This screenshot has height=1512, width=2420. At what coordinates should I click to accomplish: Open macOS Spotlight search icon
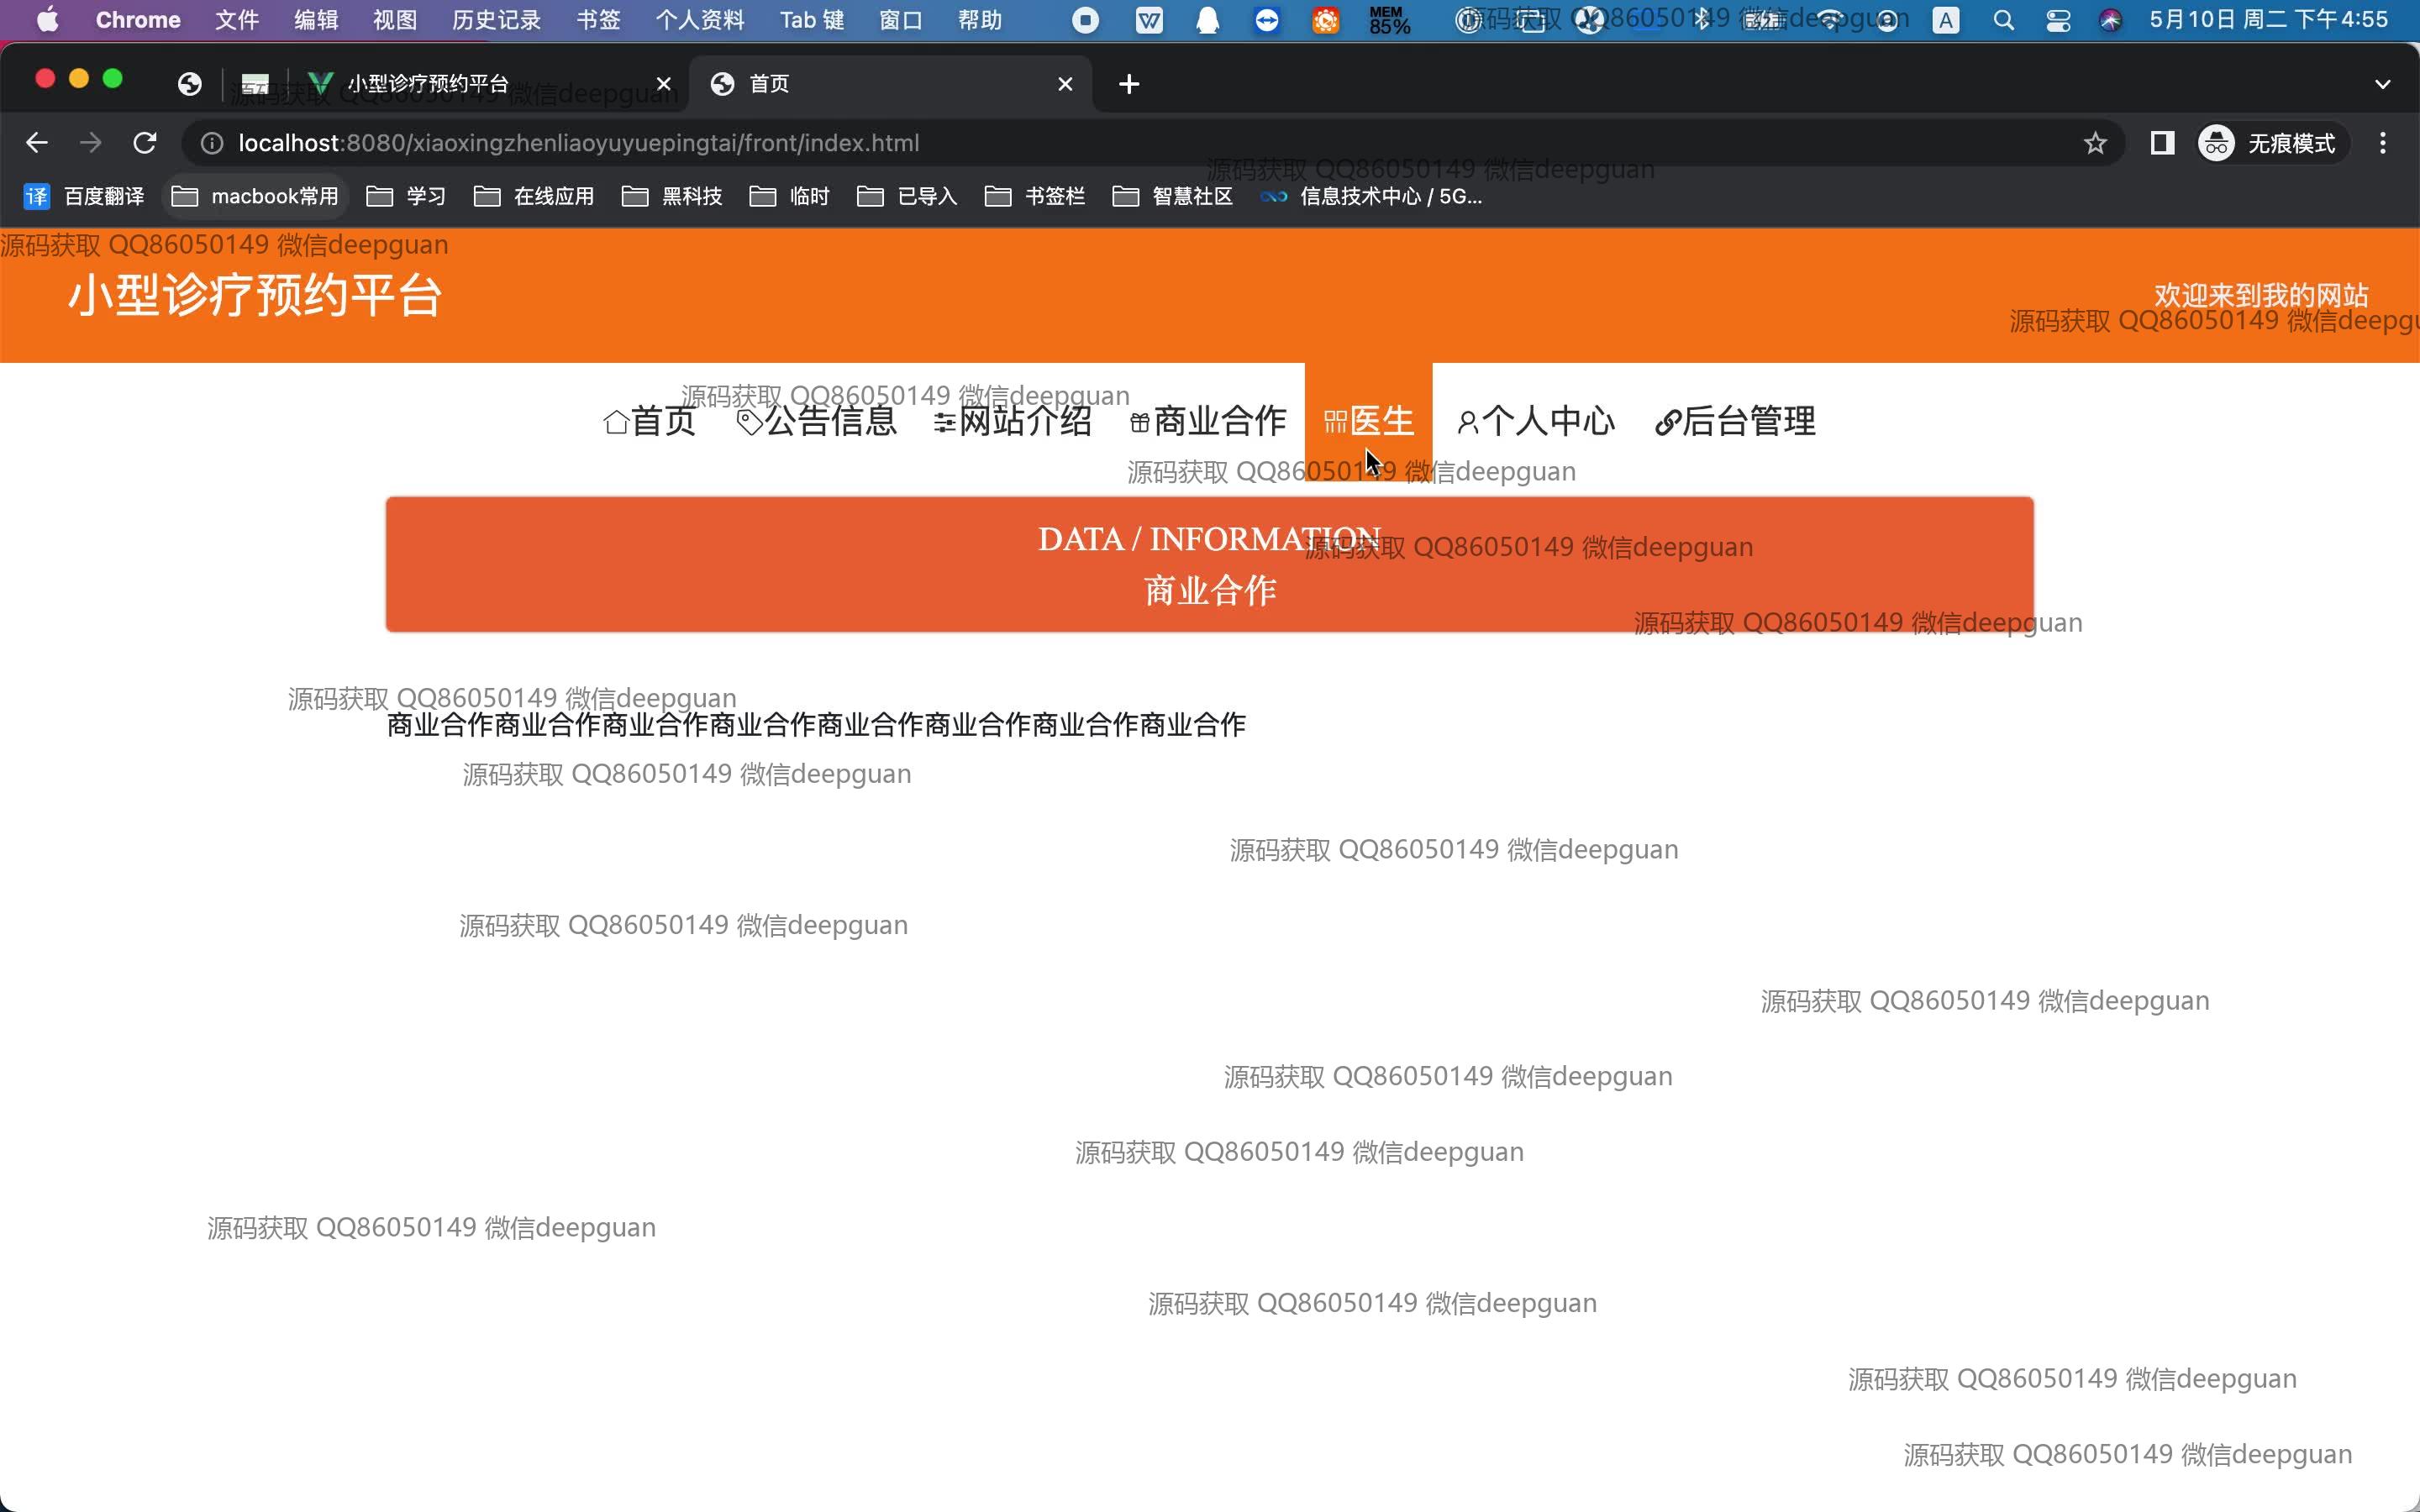click(2003, 20)
